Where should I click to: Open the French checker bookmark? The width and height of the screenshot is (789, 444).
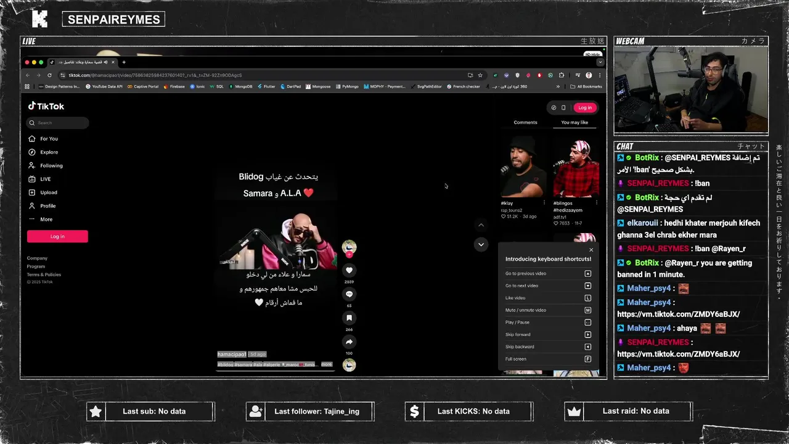[464, 86]
